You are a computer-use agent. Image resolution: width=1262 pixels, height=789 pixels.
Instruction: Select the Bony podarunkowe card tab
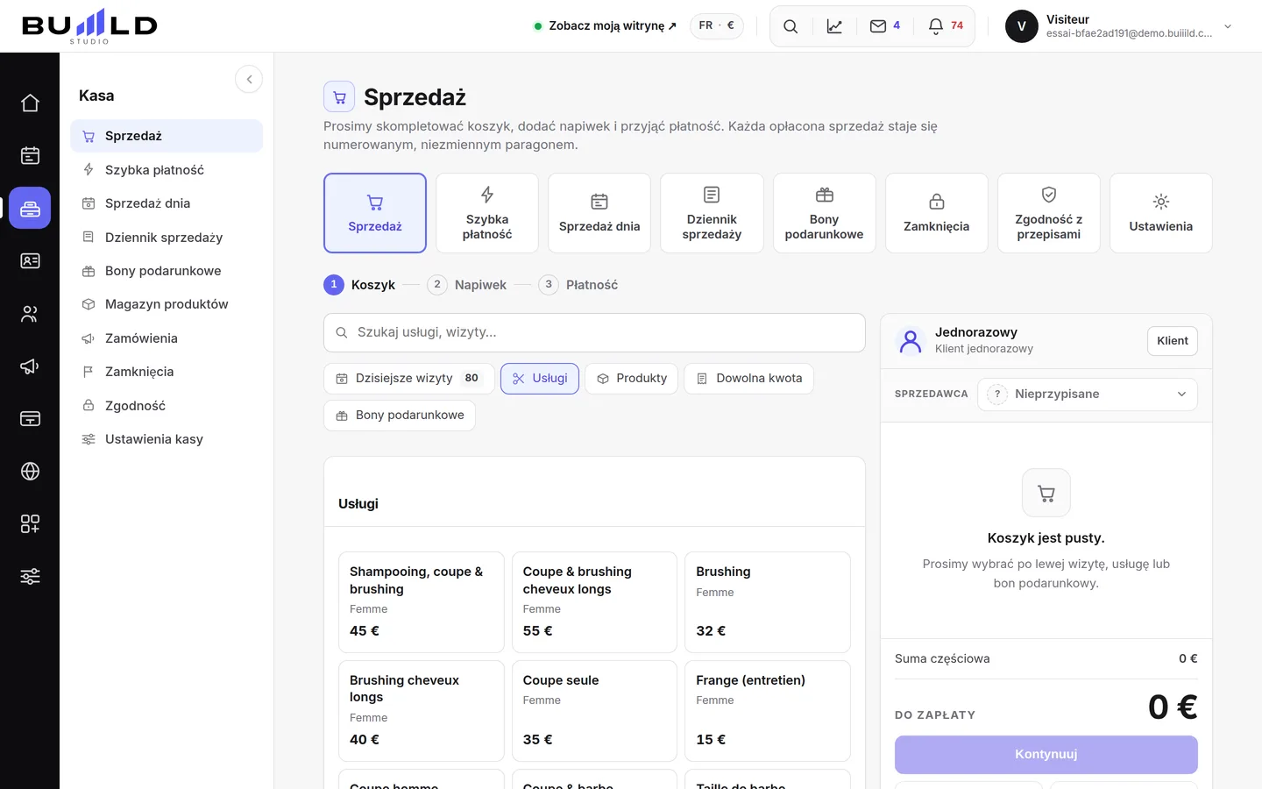click(x=824, y=213)
